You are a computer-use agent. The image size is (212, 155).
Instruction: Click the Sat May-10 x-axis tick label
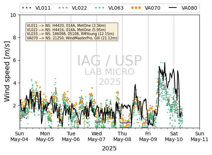click(x=174, y=136)
